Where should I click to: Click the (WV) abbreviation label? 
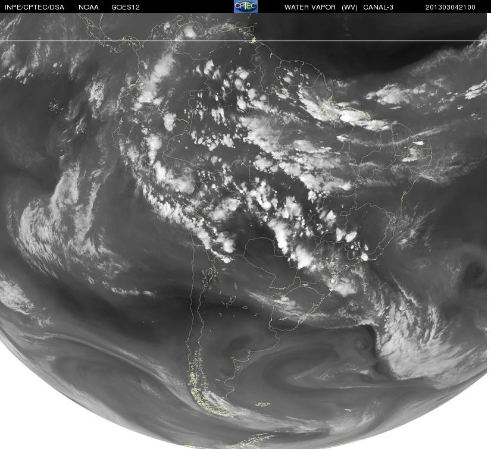coord(349,7)
